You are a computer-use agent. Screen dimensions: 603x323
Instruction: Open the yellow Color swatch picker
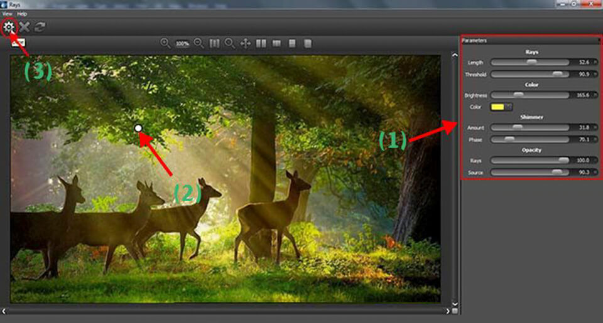point(497,107)
